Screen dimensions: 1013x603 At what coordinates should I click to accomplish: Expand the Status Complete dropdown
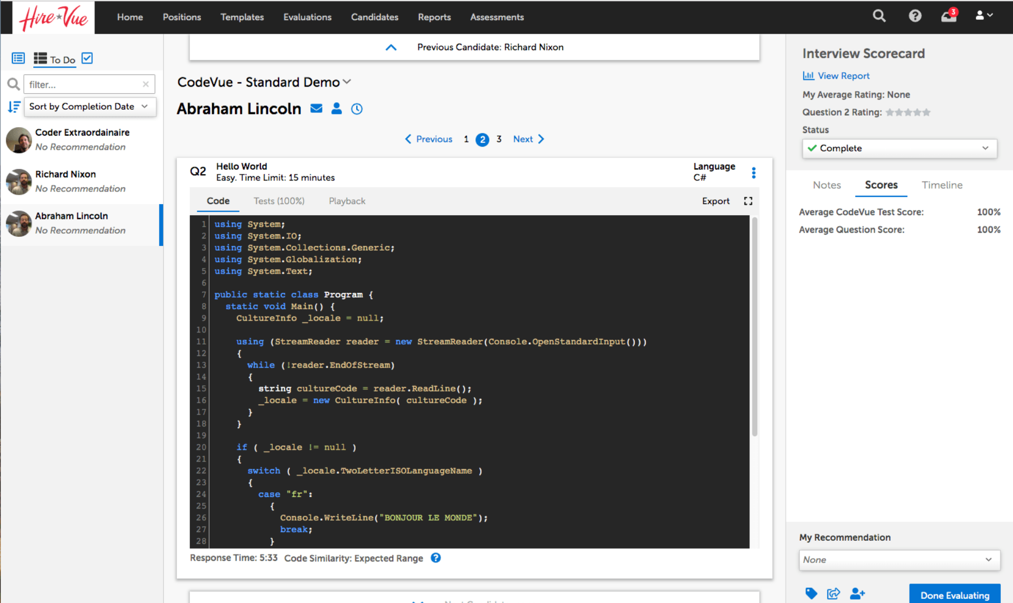(x=899, y=148)
